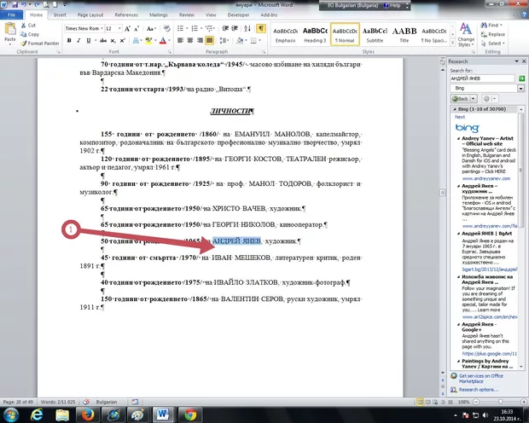Click the Research pane search field
This screenshot has width=529, height=423.
(x=482, y=78)
